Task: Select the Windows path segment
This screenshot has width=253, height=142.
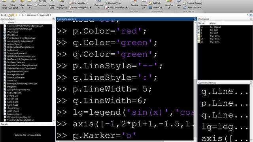Action: click(32, 15)
